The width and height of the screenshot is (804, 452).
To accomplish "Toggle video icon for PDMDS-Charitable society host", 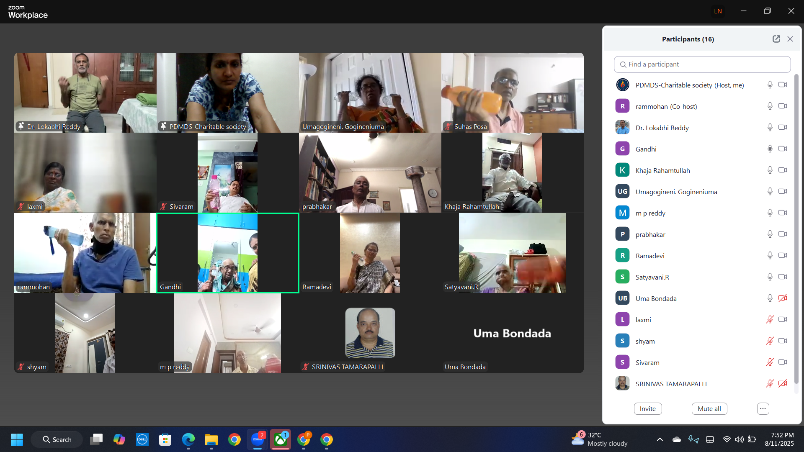I will pos(783,85).
